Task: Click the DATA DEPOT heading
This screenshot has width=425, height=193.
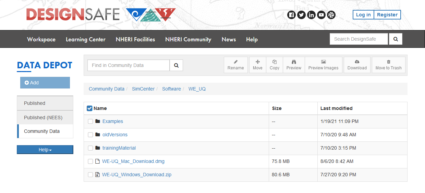Action: pyautogui.click(x=45, y=65)
